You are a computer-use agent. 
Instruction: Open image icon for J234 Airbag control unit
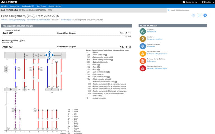point(106,55)
